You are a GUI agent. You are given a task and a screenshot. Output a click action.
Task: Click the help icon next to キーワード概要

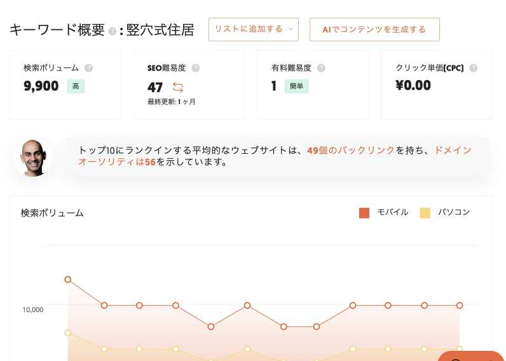112,32
